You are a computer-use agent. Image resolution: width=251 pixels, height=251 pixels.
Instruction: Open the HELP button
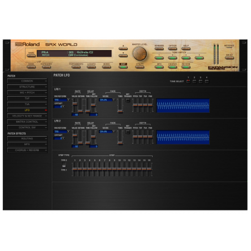(x=186, y=49)
